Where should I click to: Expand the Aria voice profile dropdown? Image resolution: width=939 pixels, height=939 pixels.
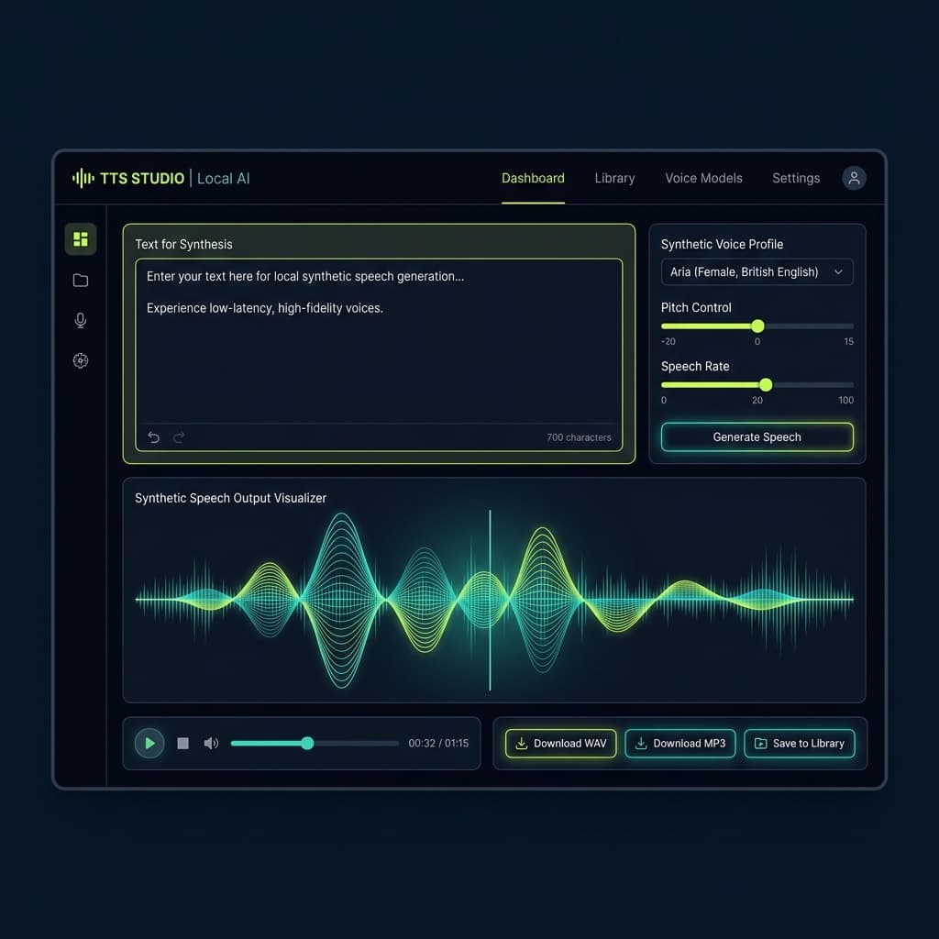tap(757, 271)
